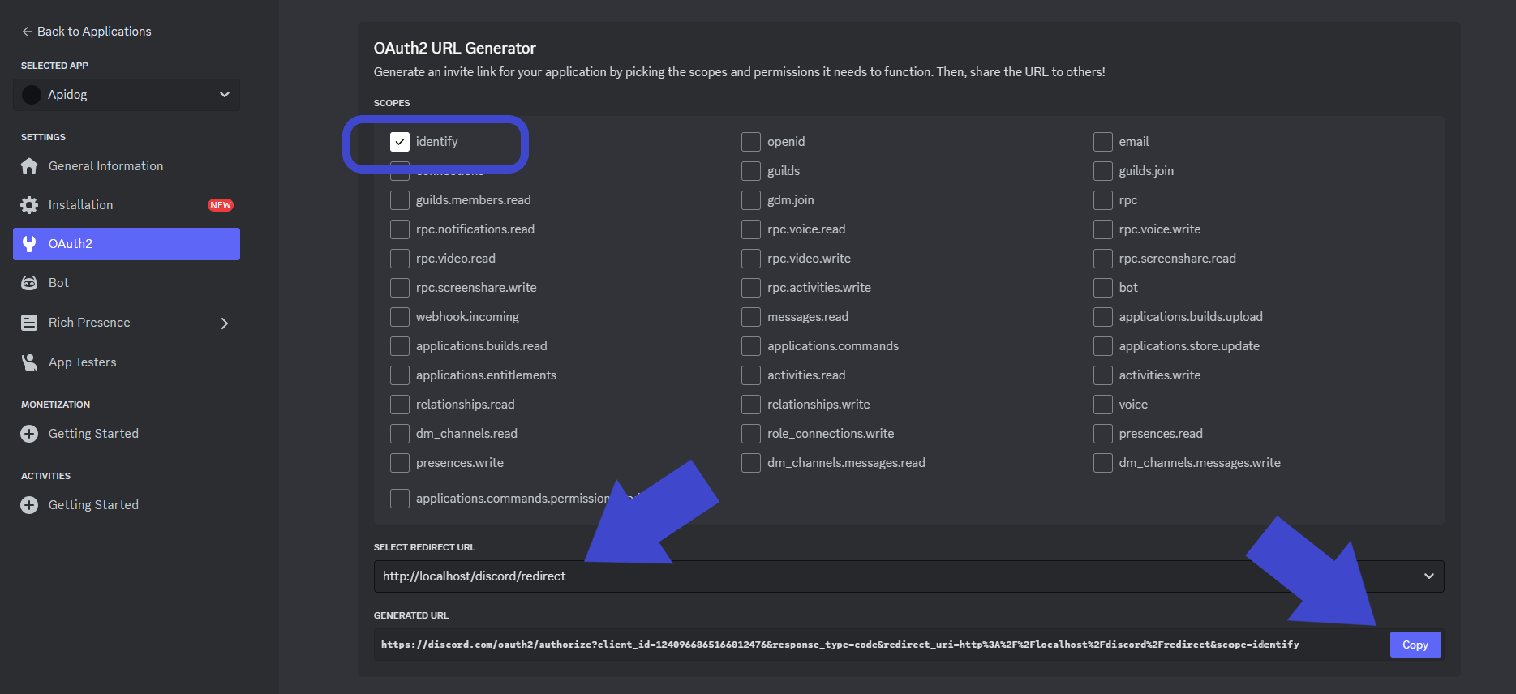This screenshot has height=694, width=1516.
Task: Tick applications.entitlements checkbox
Action: [x=400, y=375]
